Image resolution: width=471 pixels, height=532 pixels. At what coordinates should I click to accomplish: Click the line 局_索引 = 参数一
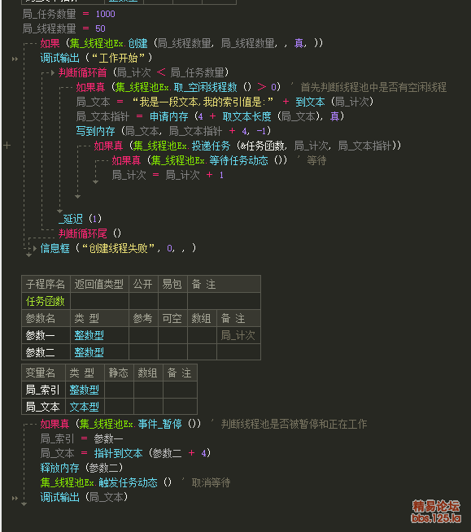pyautogui.click(x=82, y=438)
